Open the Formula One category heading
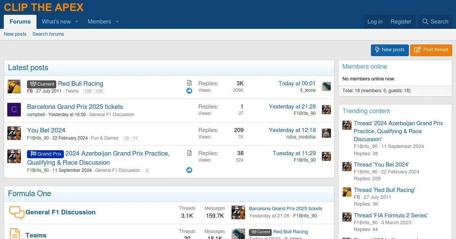The height and width of the screenshot is (239, 456). click(30, 193)
